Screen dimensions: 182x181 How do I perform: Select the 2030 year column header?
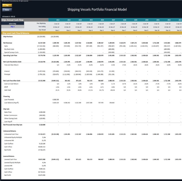point(147,20)
